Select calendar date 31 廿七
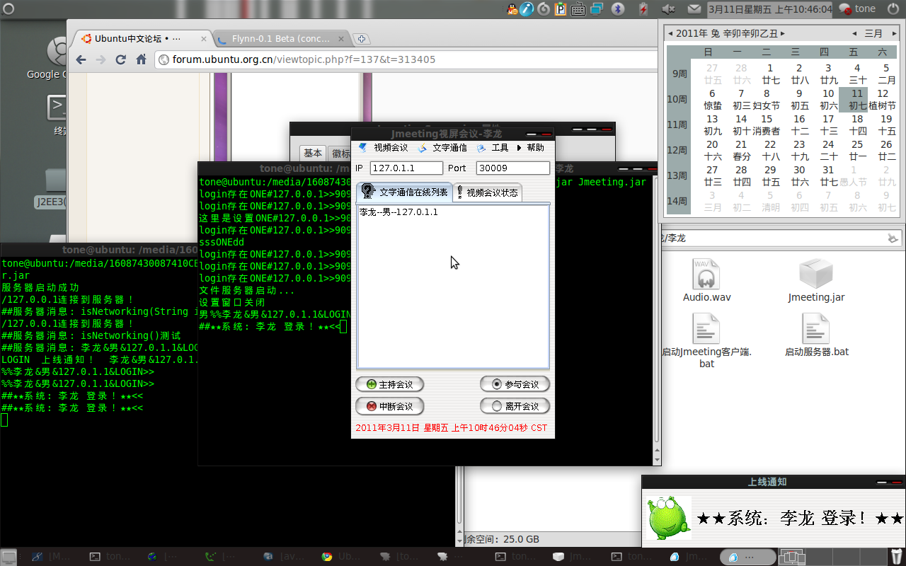 (828, 175)
